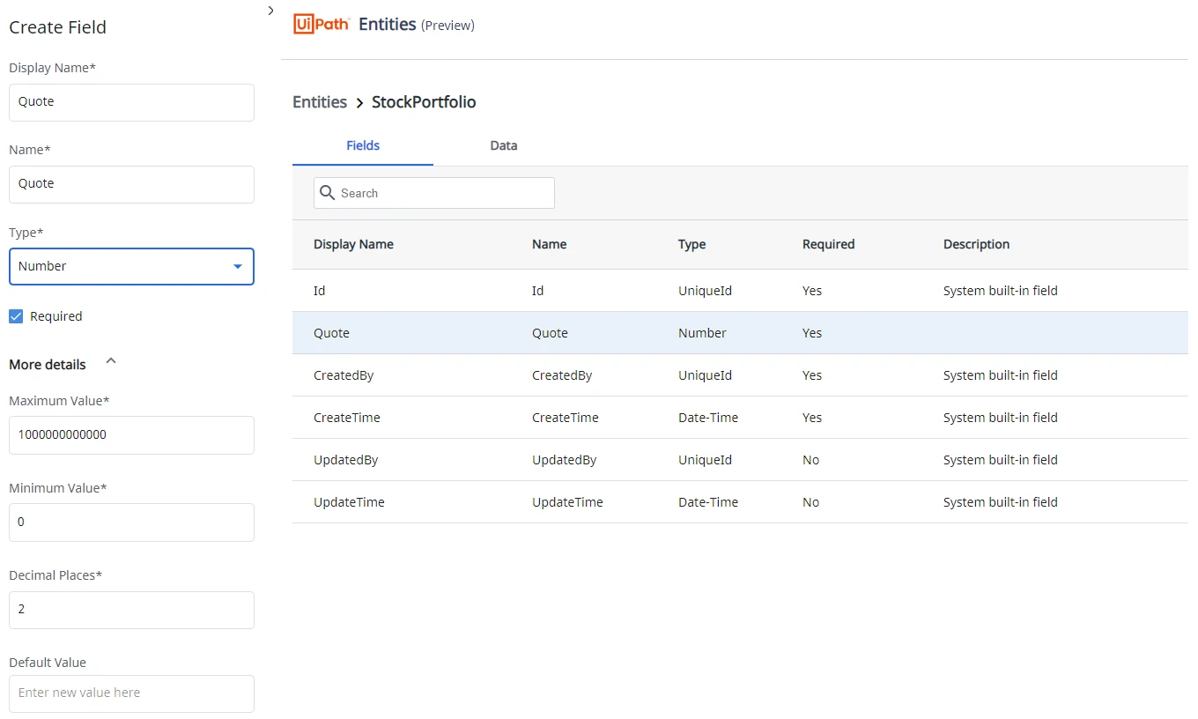Sort by Display Name column header
The width and height of the screenshot is (1198, 719).
tap(353, 244)
